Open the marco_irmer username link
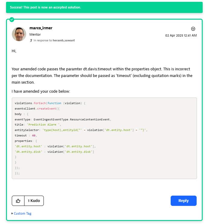Screen dimensions: 206x224 point(41,28)
